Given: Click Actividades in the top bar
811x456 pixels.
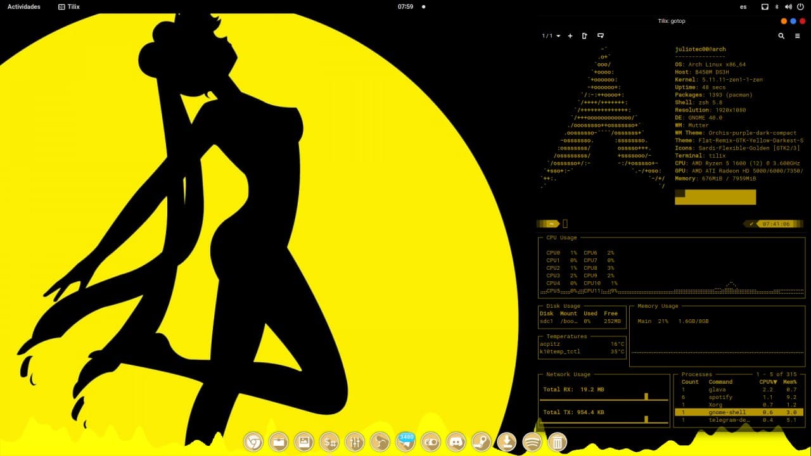Looking at the screenshot, I should (23, 7).
